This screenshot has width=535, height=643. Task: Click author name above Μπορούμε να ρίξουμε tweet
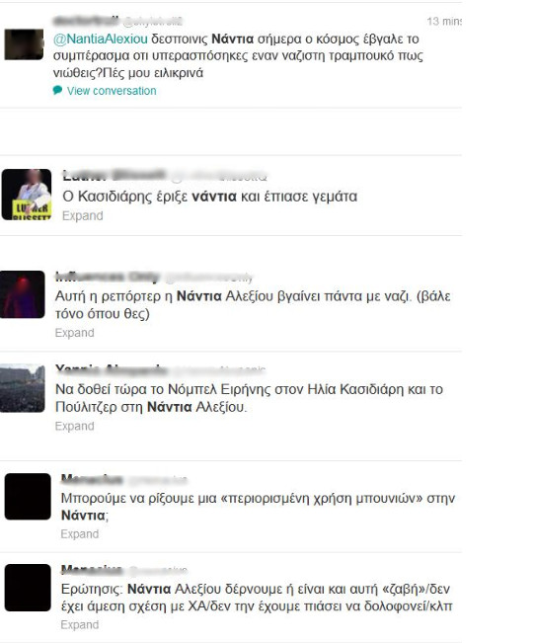click(x=92, y=479)
